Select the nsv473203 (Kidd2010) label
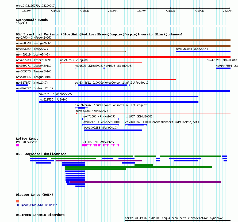The width and height of the screenshot is (238, 222). click(222, 60)
